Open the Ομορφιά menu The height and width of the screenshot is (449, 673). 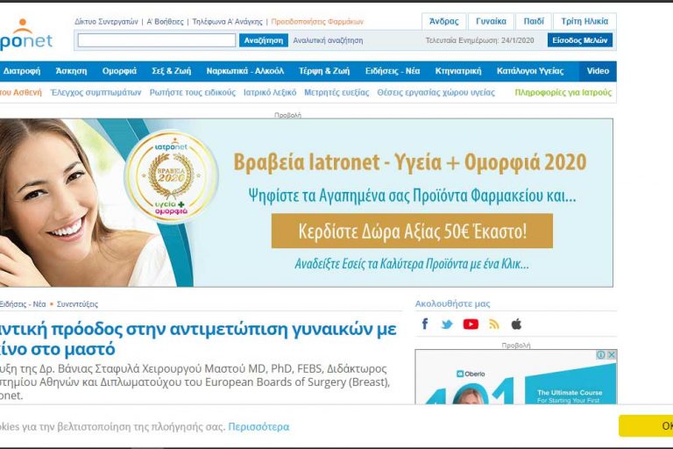[119, 71]
